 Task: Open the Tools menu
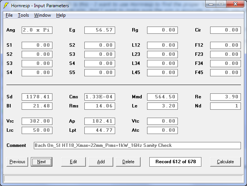coord(23,15)
